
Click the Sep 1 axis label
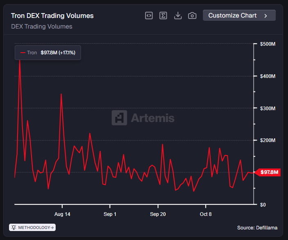(110, 214)
